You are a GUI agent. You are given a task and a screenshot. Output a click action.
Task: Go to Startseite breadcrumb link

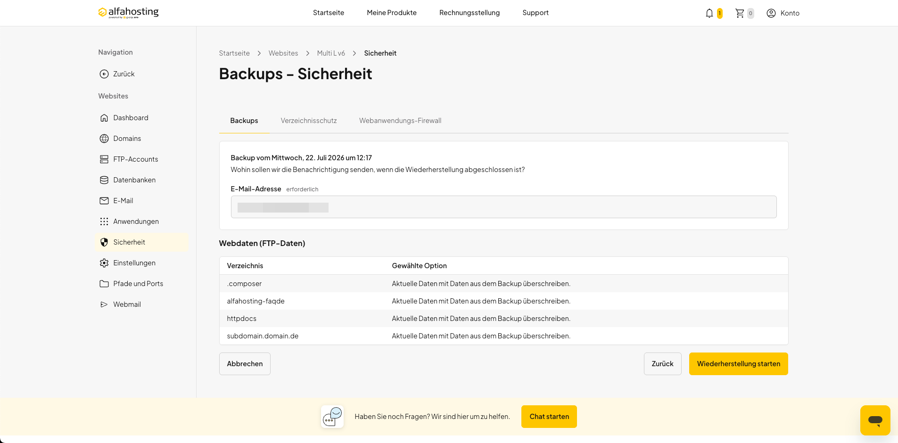pyautogui.click(x=234, y=53)
